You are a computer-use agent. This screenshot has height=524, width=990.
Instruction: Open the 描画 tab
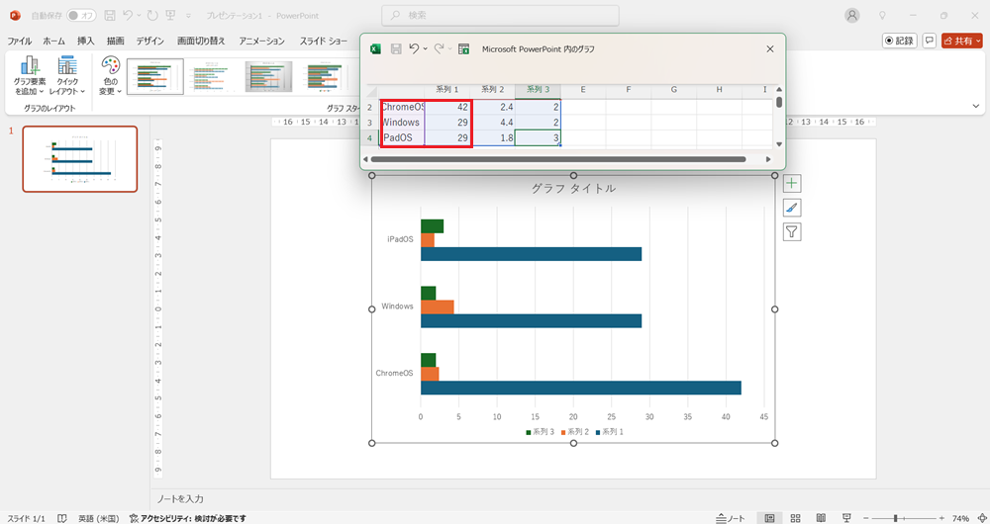[115, 41]
